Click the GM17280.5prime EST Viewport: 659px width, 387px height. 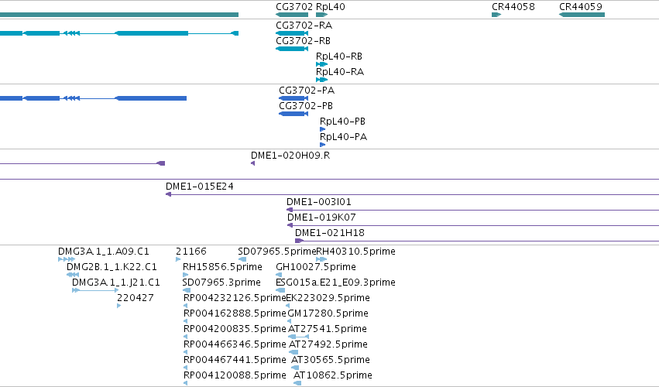[x=289, y=321]
